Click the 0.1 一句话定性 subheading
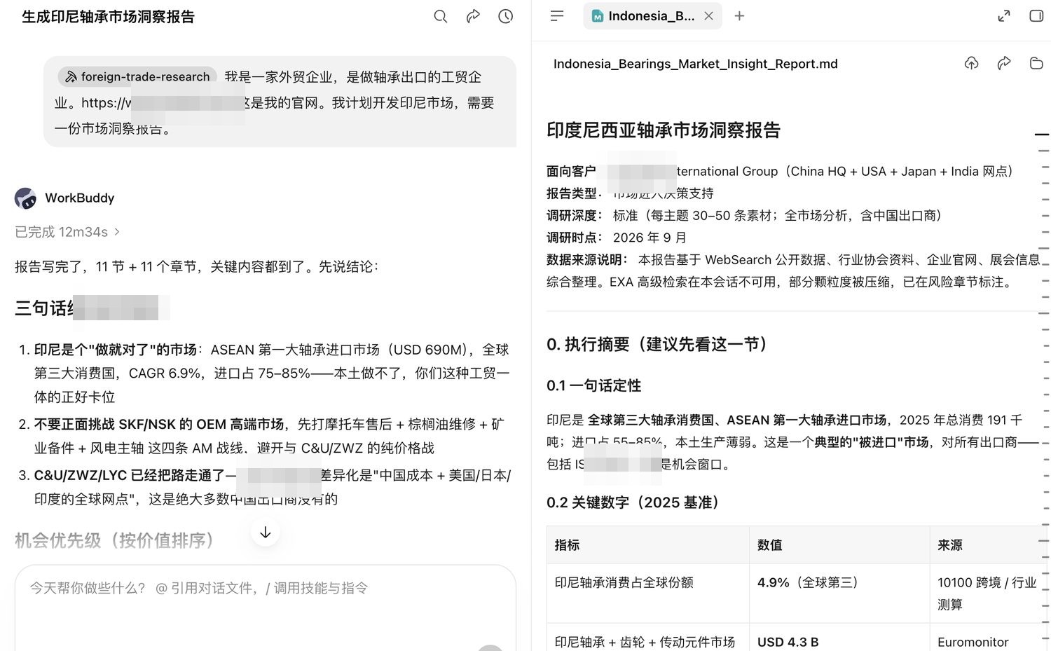This screenshot has width=1051, height=651. click(x=593, y=385)
